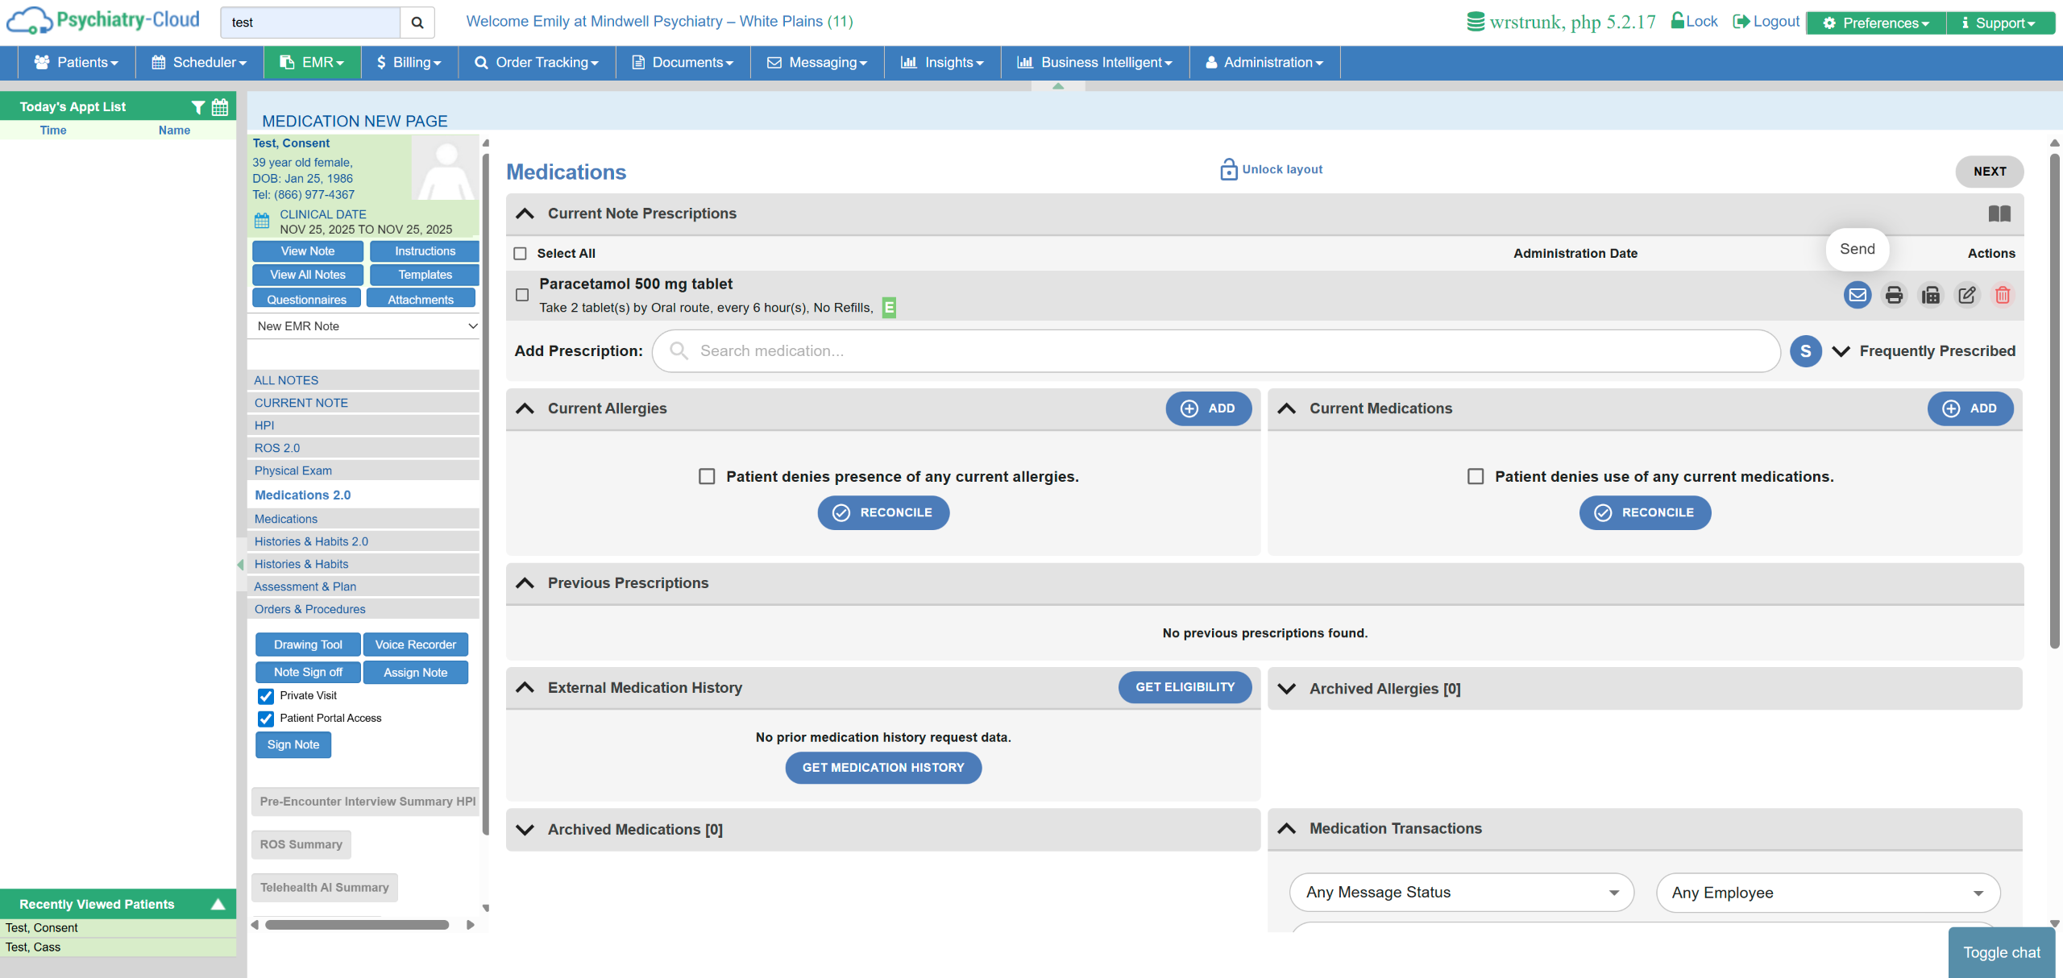Click the calendar icon in Today's Appt List
Screen dimensions: 2063x978
pyautogui.click(x=220, y=107)
